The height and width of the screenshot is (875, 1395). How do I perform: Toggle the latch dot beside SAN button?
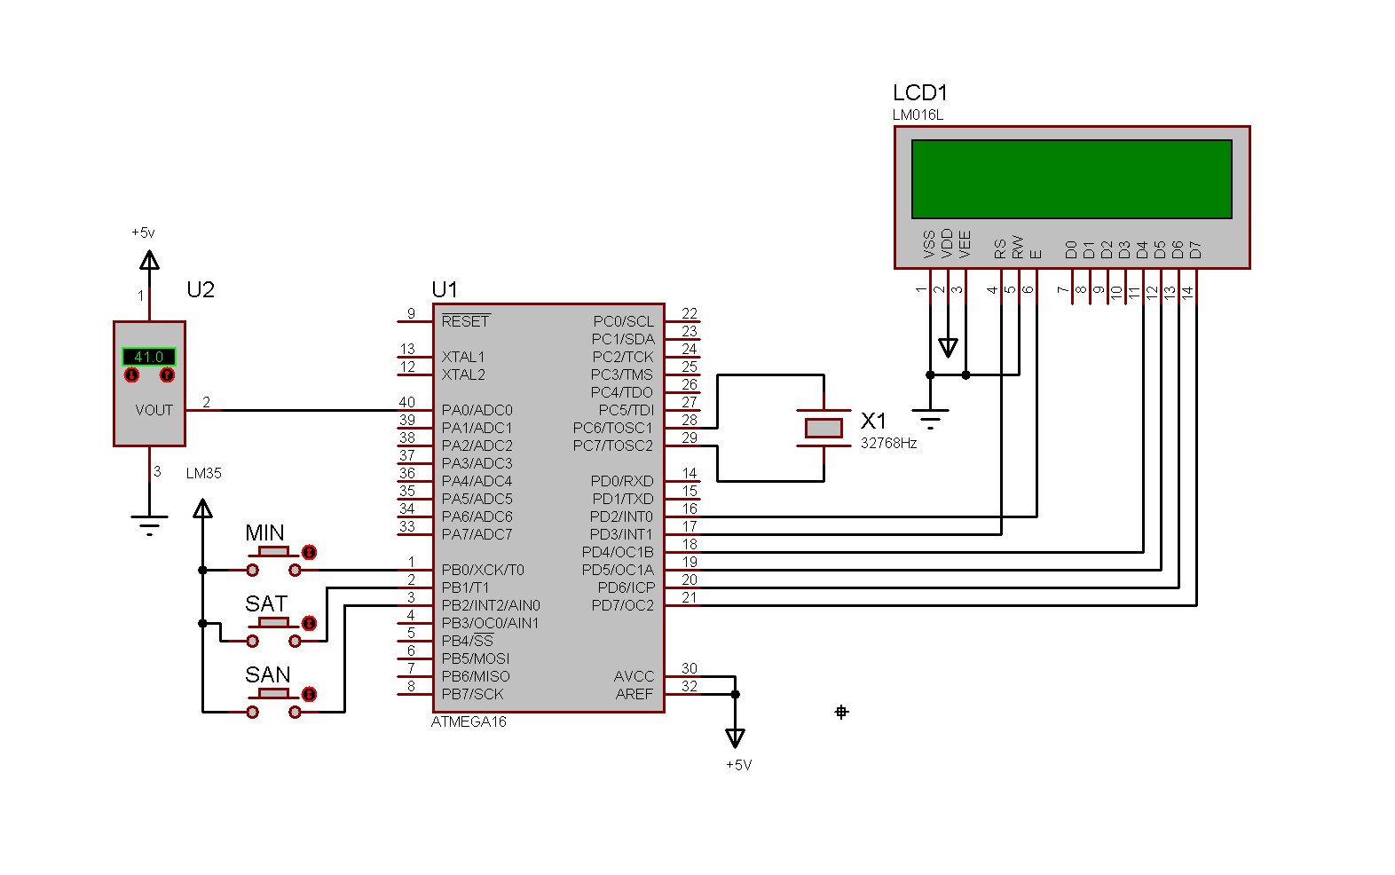pos(309,694)
